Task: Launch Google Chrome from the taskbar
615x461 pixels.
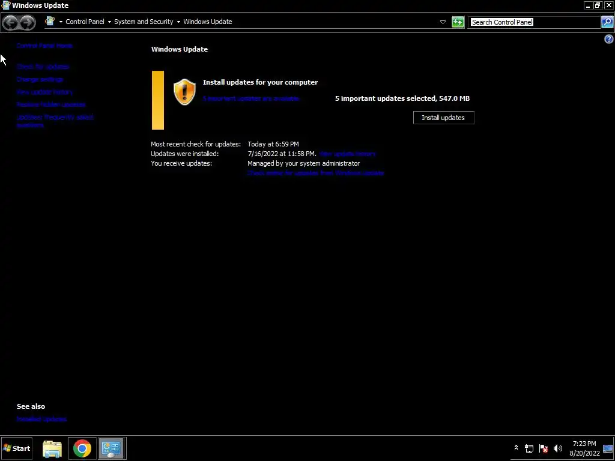Action: coord(82,448)
